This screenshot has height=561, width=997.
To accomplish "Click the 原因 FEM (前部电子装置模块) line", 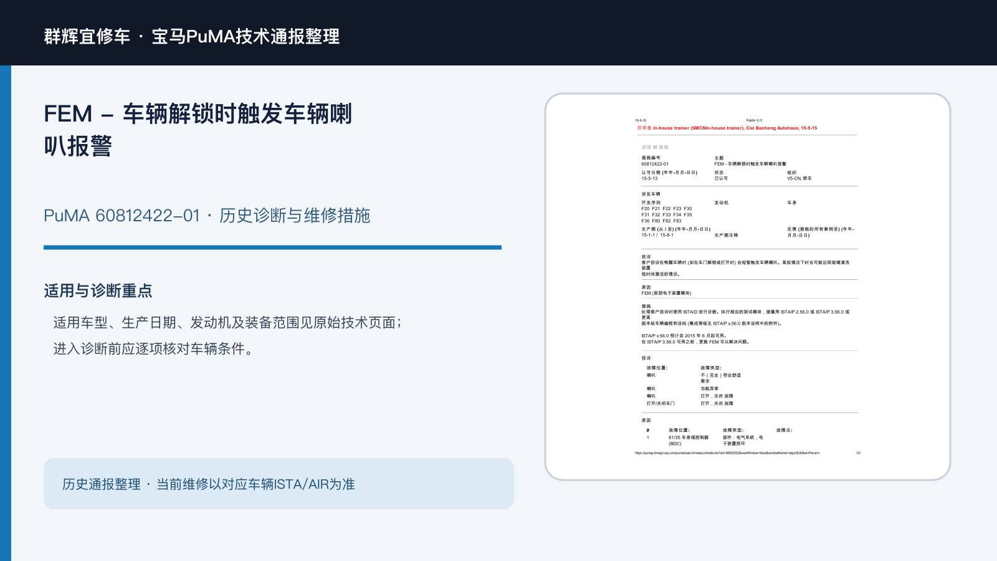I will [x=666, y=290].
